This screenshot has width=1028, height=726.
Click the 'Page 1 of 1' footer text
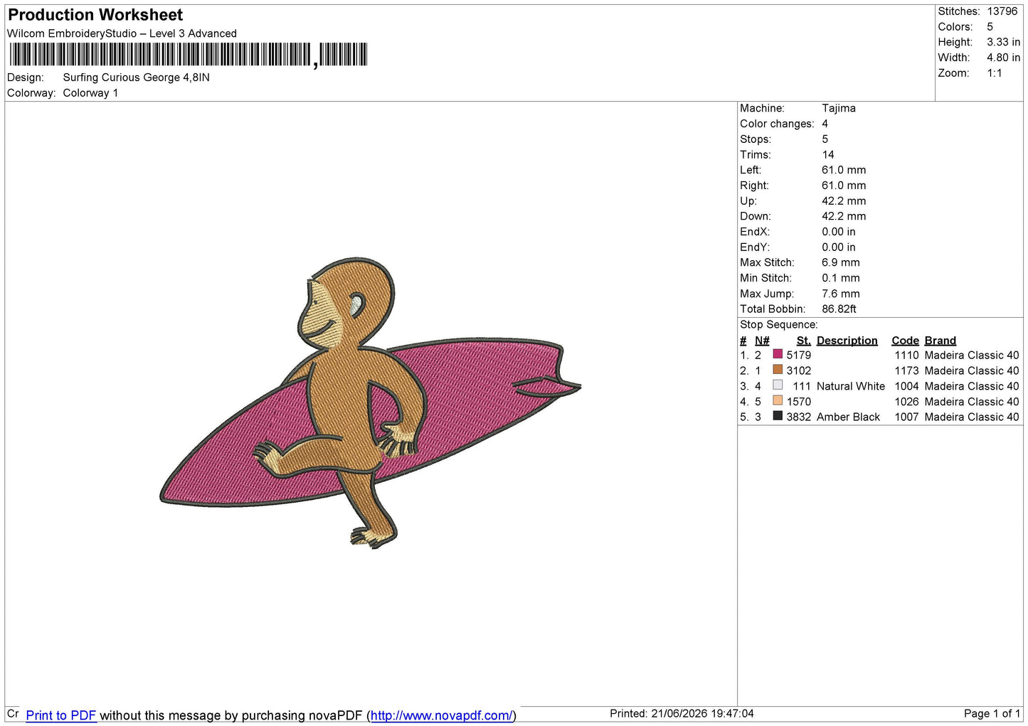point(992,713)
